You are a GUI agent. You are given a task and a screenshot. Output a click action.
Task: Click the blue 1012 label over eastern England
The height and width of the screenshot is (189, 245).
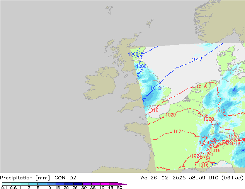[156, 88]
